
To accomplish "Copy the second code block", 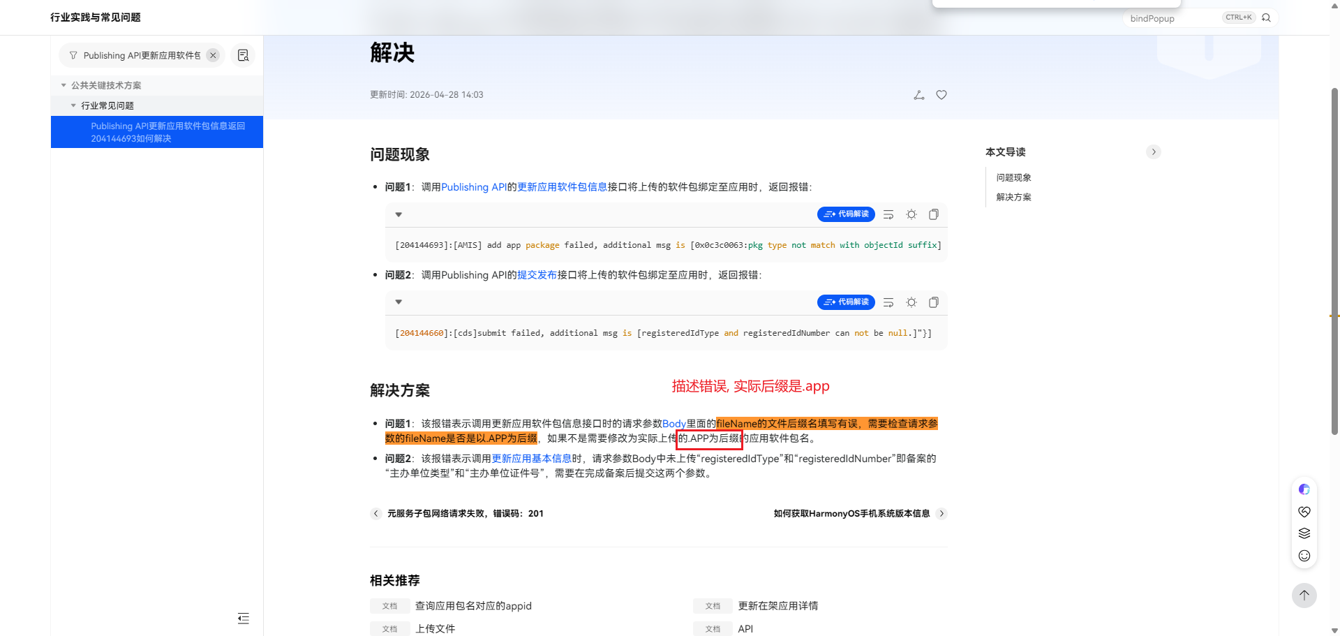I will (934, 302).
